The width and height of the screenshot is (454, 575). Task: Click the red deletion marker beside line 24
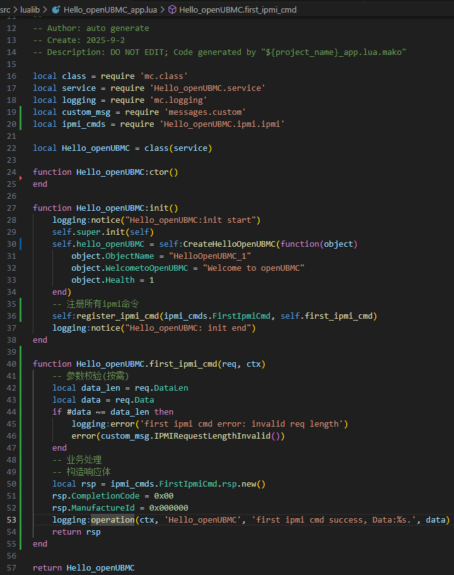(21, 179)
